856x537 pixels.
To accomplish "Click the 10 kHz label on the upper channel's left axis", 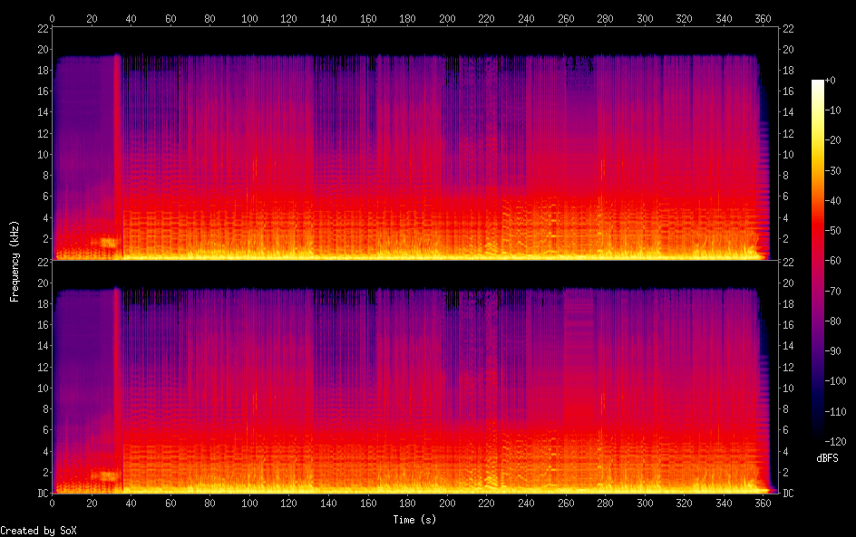I will pyautogui.click(x=42, y=154).
